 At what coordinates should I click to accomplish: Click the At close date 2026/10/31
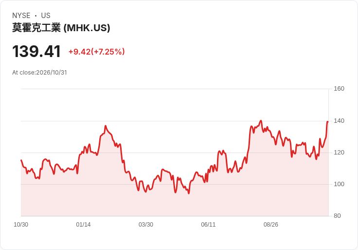(52, 73)
